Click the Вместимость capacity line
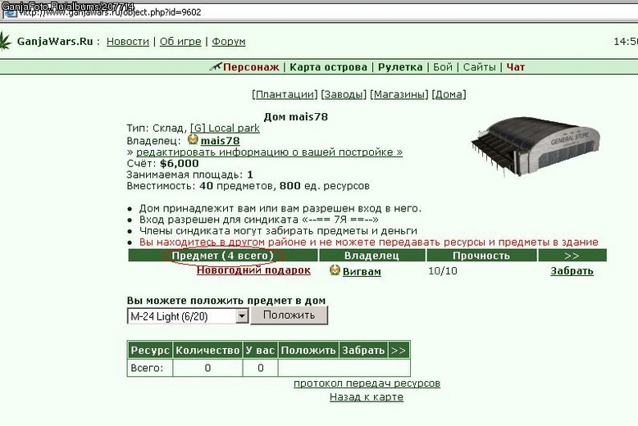638x426 pixels. [248, 186]
